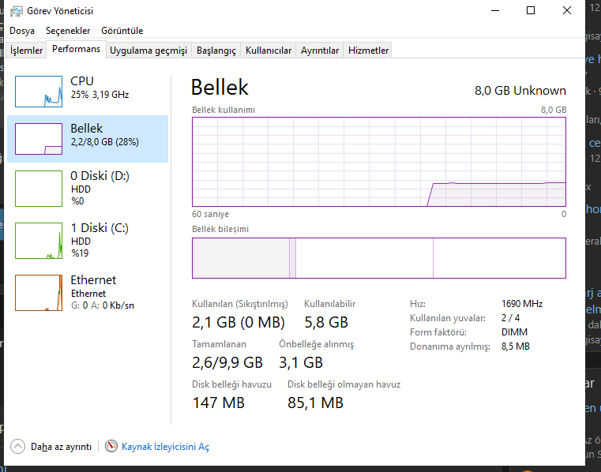The height and width of the screenshot is (472, 601).
Task: Select the CPU usage graph thumbnail
Action: (39, 91)
